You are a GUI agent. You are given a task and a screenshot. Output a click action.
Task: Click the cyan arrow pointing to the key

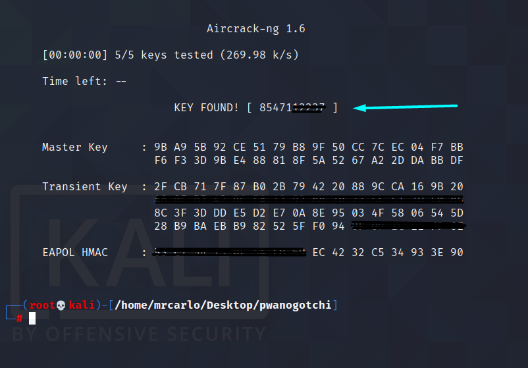(405, 107)
